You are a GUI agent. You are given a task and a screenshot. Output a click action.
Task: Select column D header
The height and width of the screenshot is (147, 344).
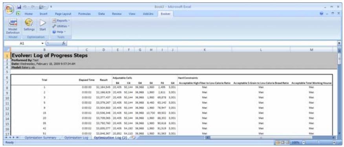click(x=104, y=50)
